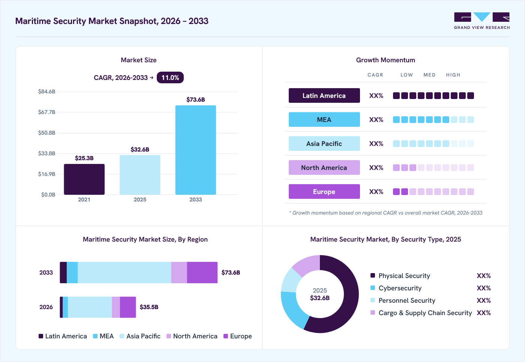Image resolution: width=525 pixels, height=362 pixels.
Task: Click the 2033 blue bar
Action: click(196, 150)
